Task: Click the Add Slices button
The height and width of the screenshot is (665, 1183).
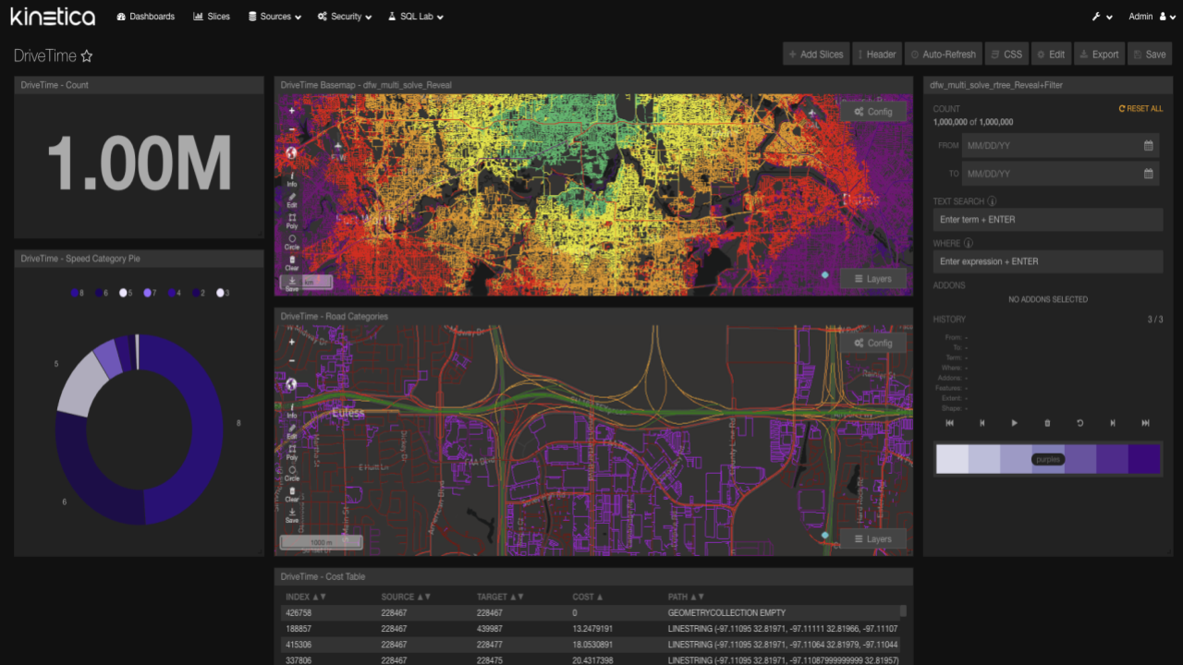Action: coord(815,54)
